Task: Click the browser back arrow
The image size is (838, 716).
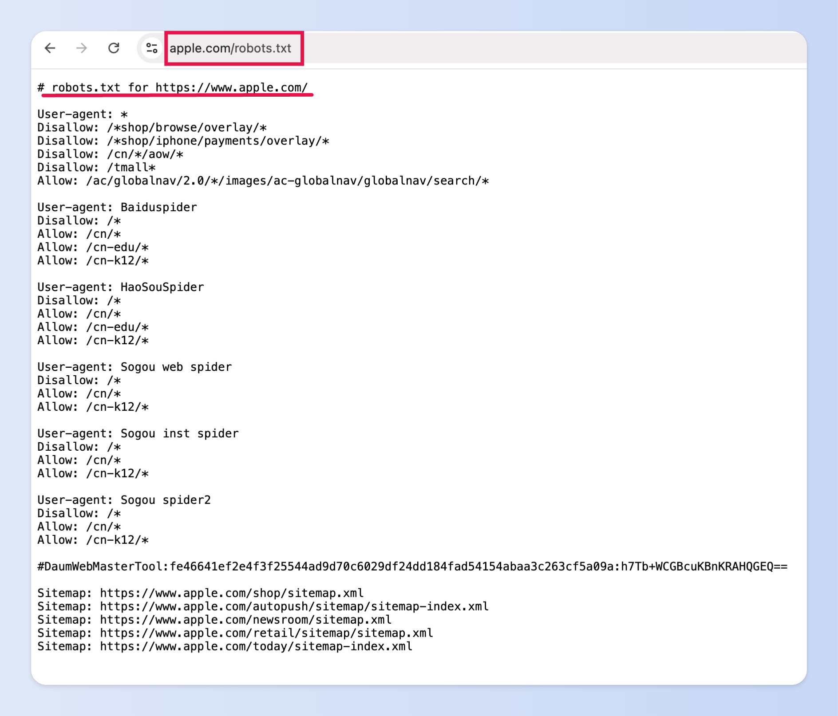Action: point(50,48)
